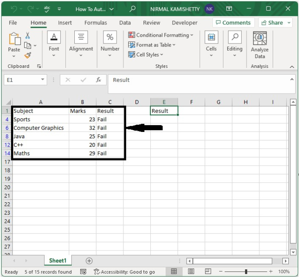Click the Select All corner triangle

point(8,102)
